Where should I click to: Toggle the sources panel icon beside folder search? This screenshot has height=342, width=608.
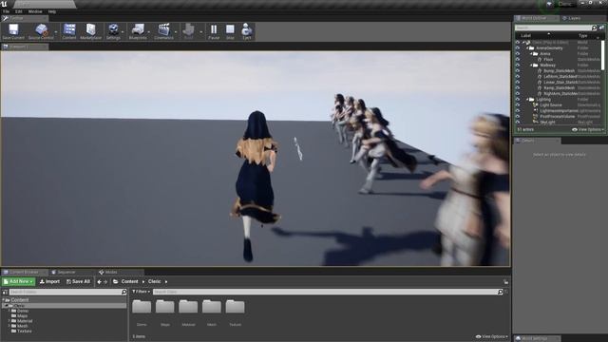coord(5,292)
